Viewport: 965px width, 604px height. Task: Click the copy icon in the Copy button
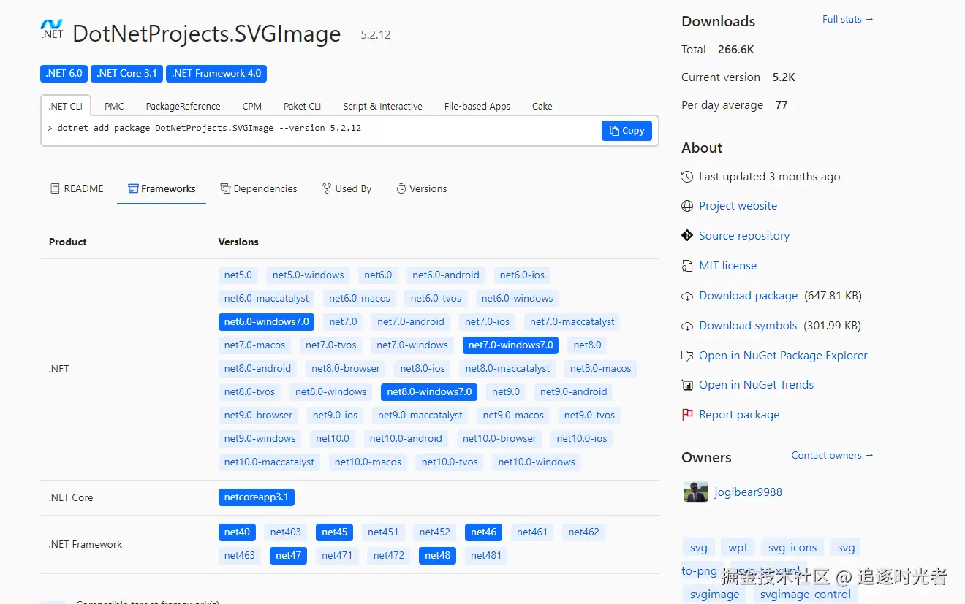(614, 131)
